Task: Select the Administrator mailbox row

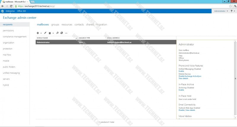Action: tap(106, 42)
